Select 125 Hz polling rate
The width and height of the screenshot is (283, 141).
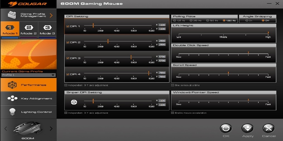tap(175, 21)
